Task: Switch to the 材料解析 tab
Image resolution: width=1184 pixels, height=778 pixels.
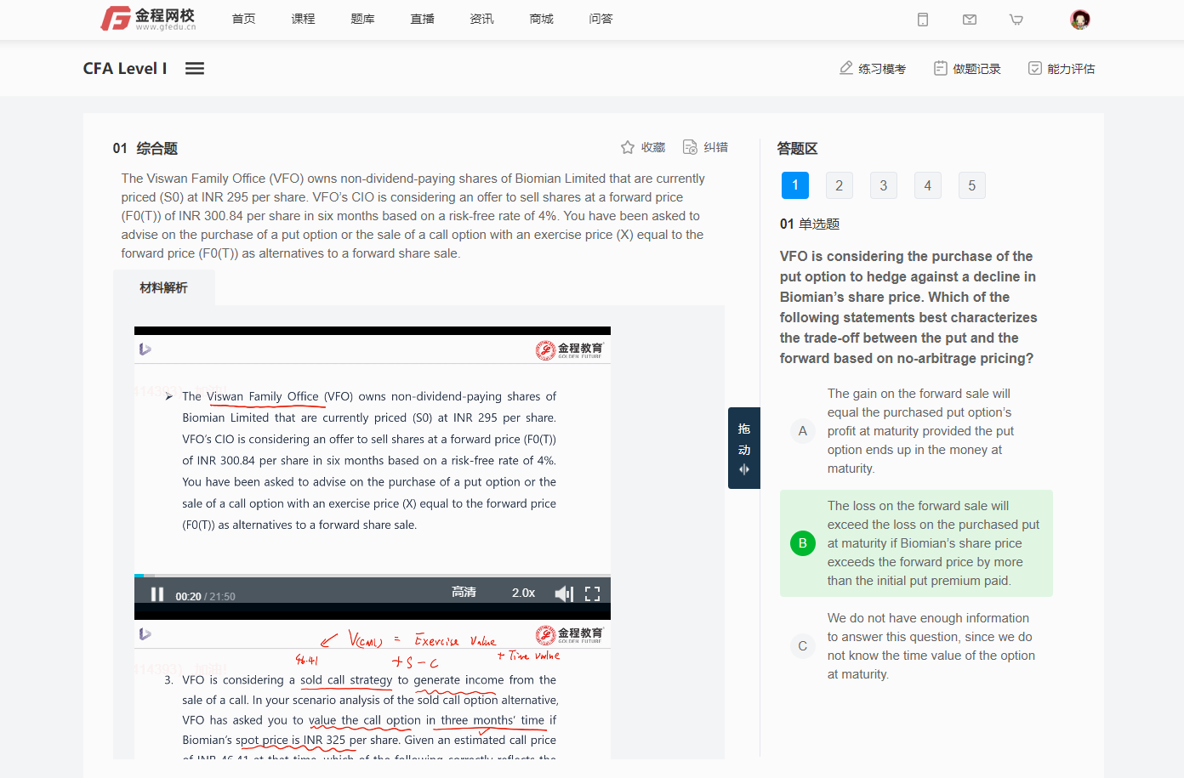Action: (x=163, y=288)
